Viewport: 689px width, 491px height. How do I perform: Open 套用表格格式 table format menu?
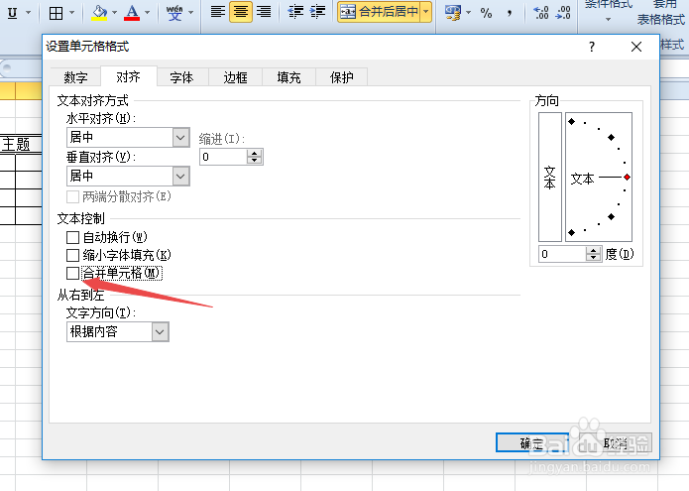[x=661, y=13]
